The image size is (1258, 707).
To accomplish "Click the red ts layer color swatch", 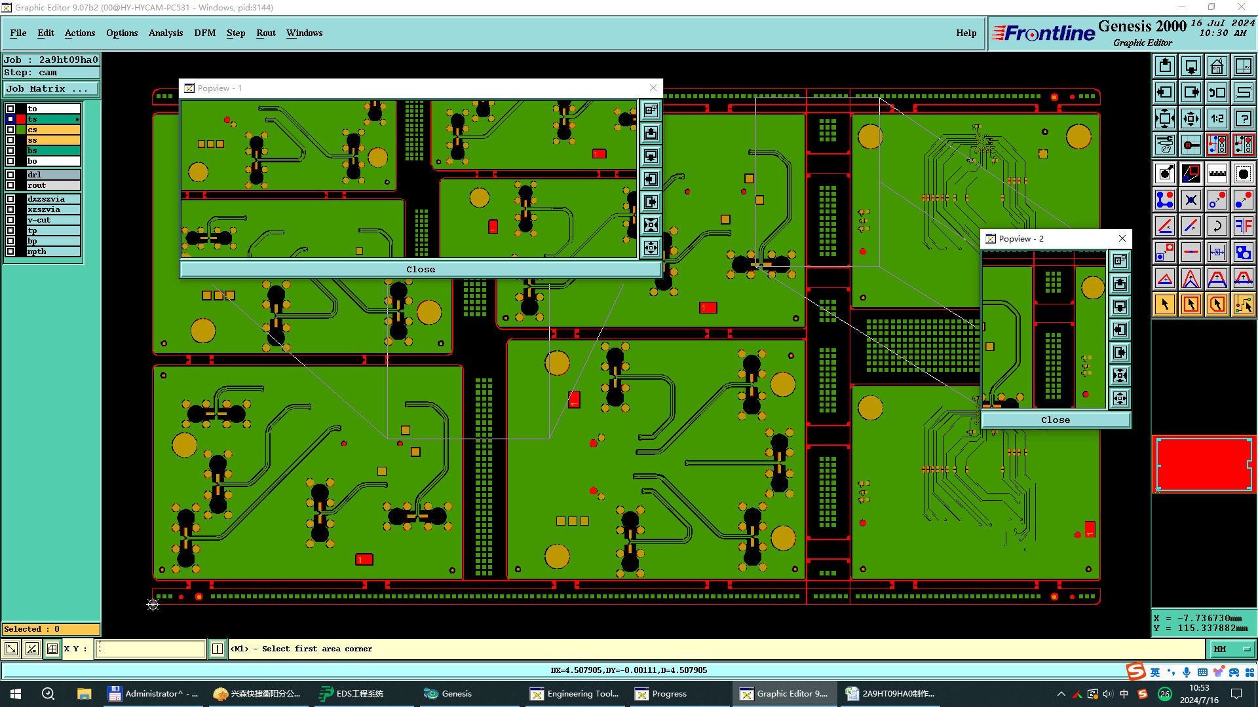I will pyautogui.click(x=21, y=119).
